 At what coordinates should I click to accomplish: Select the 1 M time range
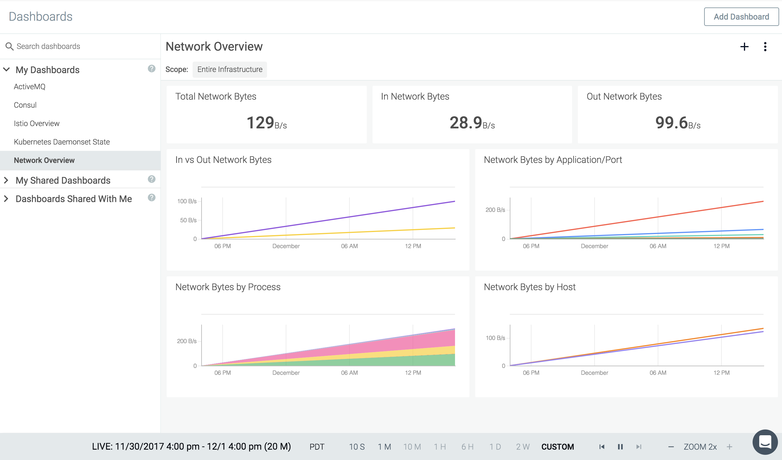(384, 447)
